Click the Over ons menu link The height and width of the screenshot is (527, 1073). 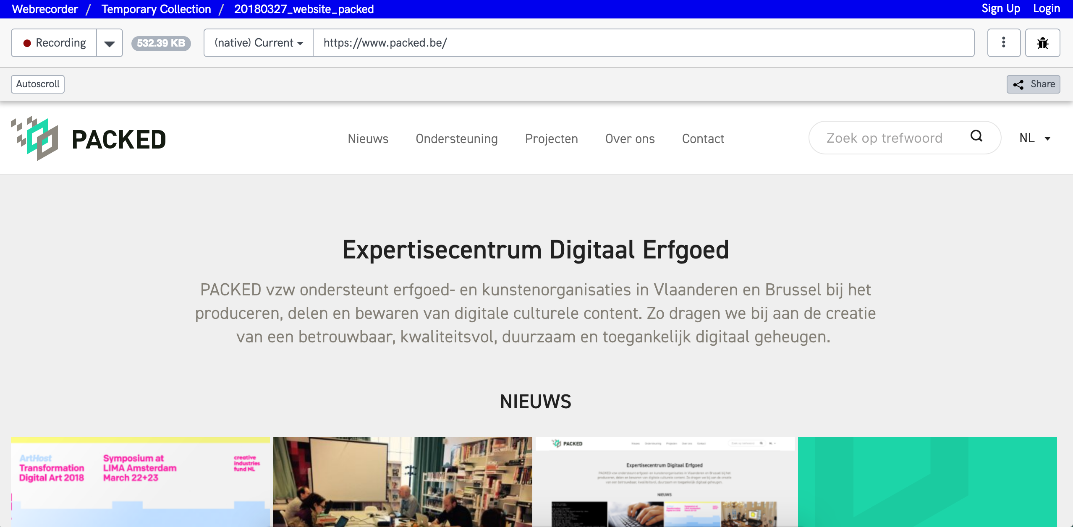(x=630, y=139)
